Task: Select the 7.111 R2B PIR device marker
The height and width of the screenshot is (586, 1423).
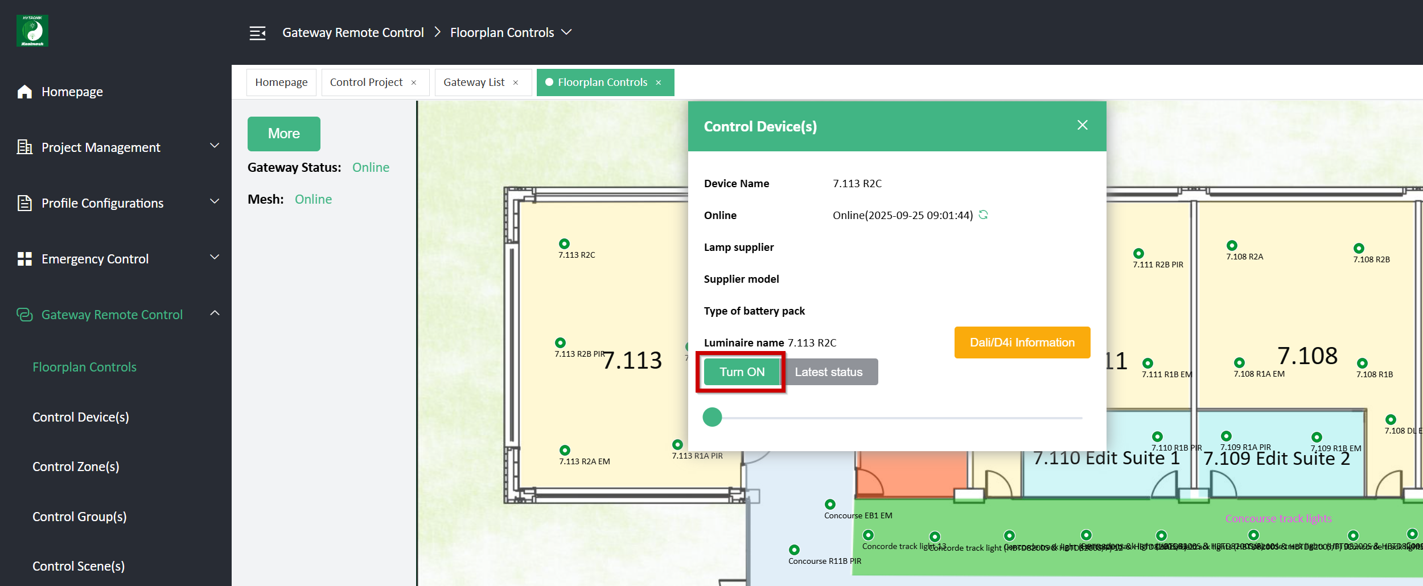Action: 1138,254
